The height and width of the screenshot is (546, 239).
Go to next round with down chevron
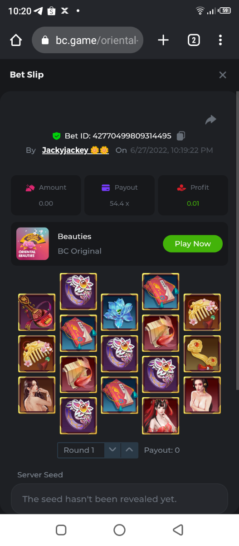(112, 450)
